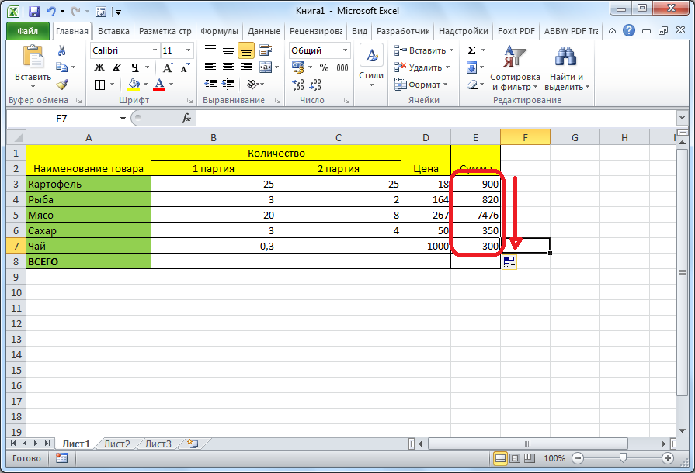Click the AutoSum sigma icon

[x=471, y=50]
